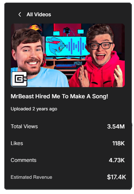The width and height of the screenshot is (134, 194).
Task: Open the MrBeast song video thumbnail
Action: click(68, 55)
